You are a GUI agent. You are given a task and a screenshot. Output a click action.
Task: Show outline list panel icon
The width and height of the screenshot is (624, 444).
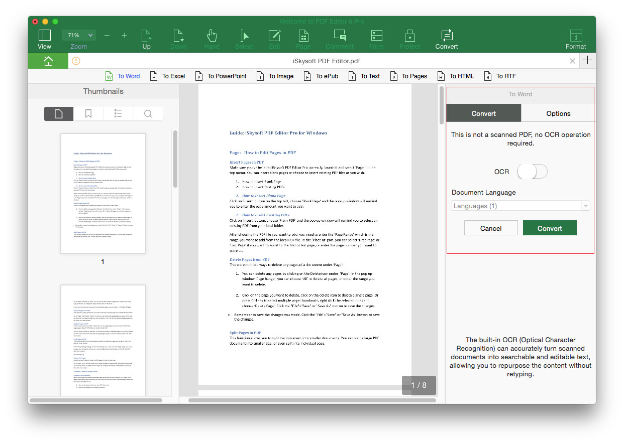click(x=118, y=114)
